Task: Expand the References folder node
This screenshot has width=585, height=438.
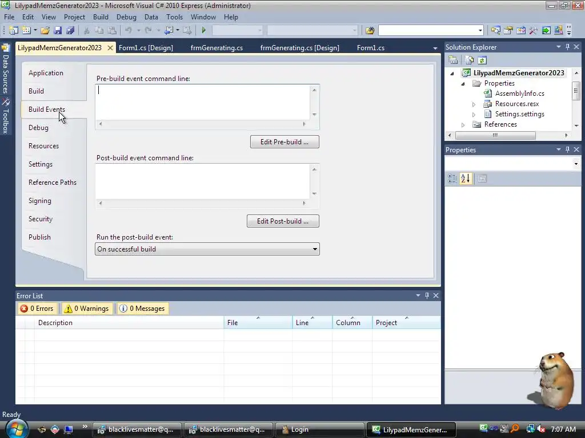Action: pos(463,125)
